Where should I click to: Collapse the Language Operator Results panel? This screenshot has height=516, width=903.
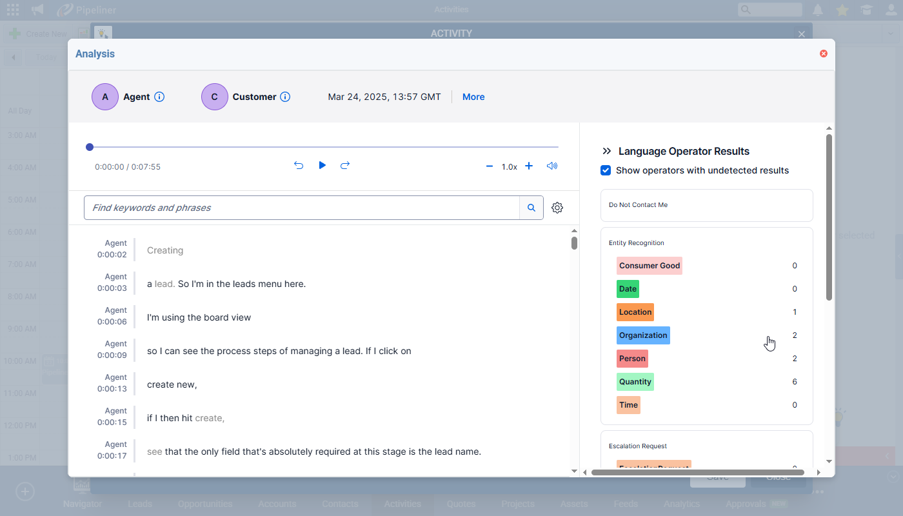(606, 152)
